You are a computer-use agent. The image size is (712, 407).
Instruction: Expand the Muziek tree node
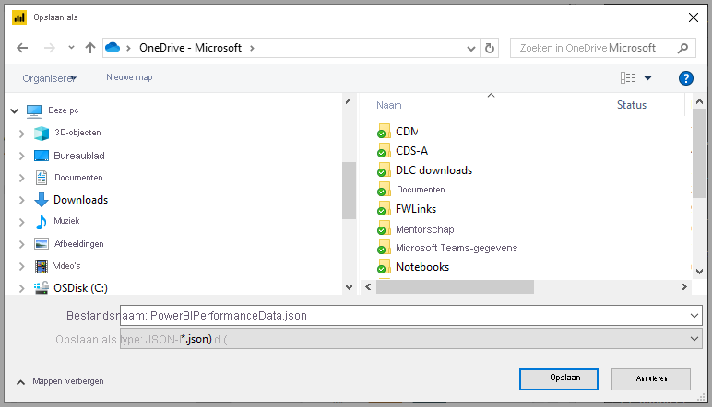[21, 222]
